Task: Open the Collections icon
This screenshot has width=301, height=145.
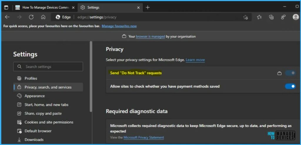Action: tap(271, 17)
